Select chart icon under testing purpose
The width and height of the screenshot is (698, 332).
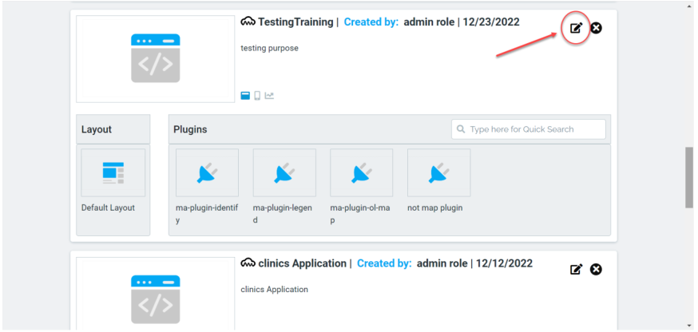click(x=269, y=95)
